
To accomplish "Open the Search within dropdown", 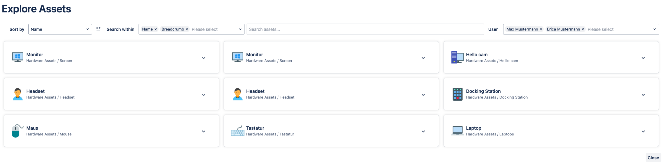I will click(240, 29).
